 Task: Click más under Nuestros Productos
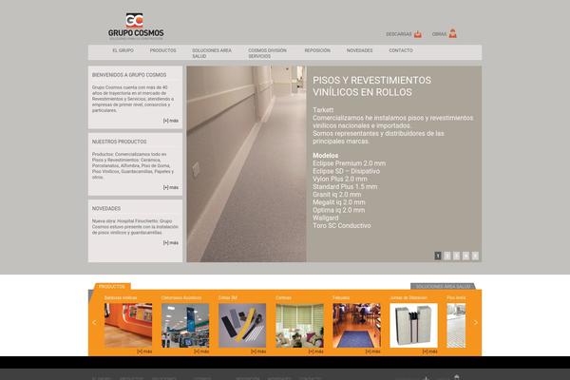[x=170, y=188]
